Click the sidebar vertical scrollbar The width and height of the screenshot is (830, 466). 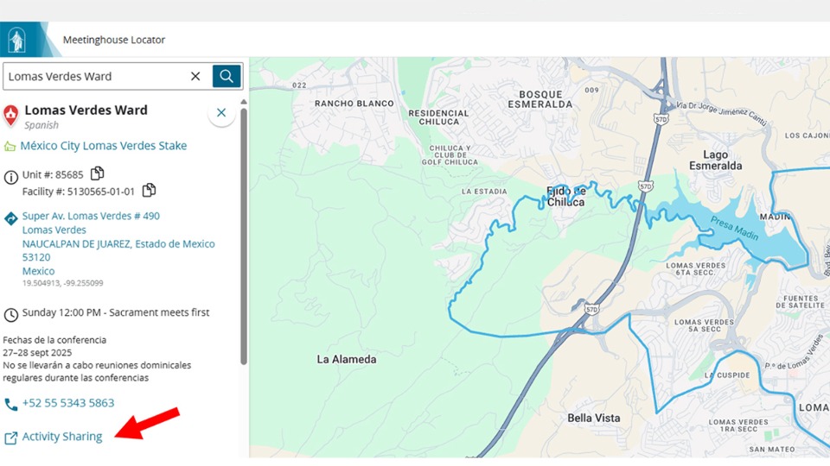(x=244, y=233)
